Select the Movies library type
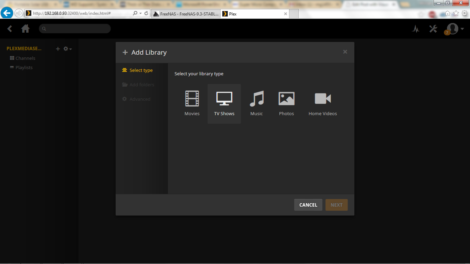 click(192, 103)
